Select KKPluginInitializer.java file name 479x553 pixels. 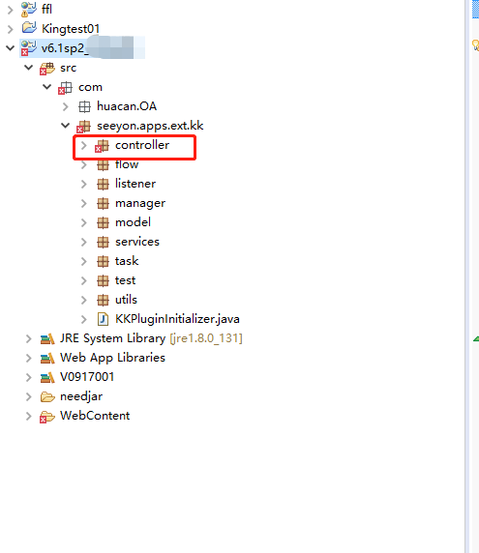tap(177, 319)
